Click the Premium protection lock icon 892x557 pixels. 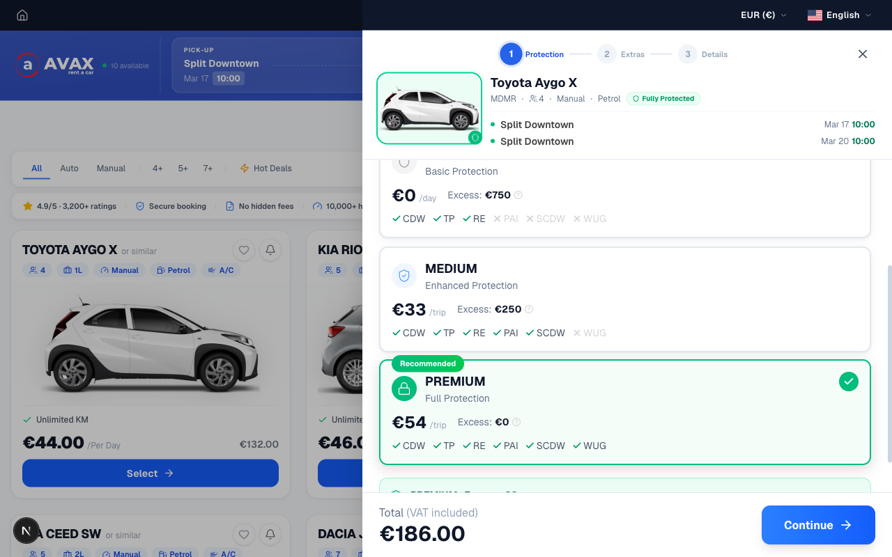tap(404, 389)
